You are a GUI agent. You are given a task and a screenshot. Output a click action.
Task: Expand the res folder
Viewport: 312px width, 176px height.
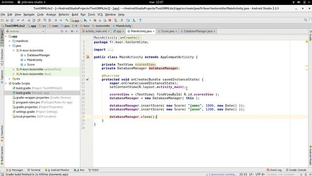10,79
